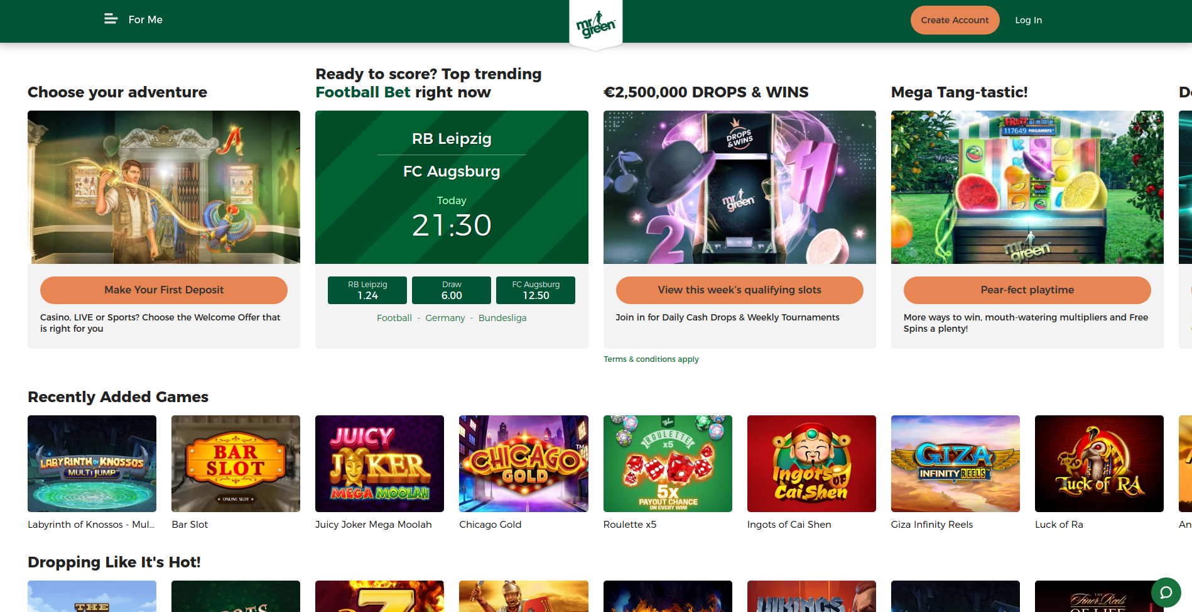This screenshot has width=1192, height=612.
Task: Select the Draw odds 6.00
Action: click(452, 290)
